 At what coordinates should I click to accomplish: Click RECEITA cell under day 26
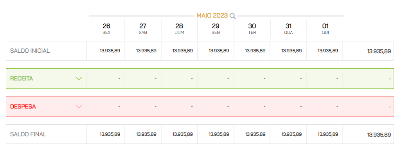point(106,78)
